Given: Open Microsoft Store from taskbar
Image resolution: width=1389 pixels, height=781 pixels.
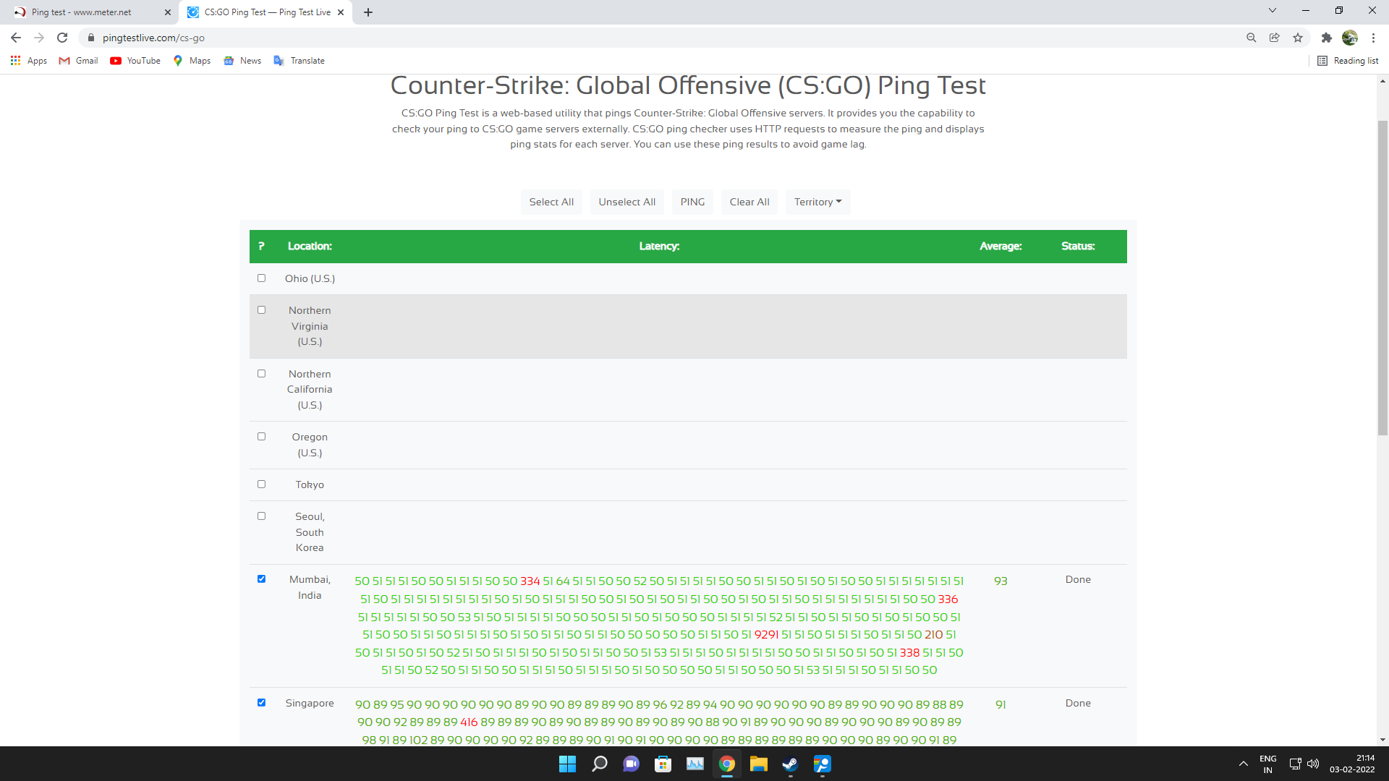Looking at the screenshot, I should pos(663,764).
